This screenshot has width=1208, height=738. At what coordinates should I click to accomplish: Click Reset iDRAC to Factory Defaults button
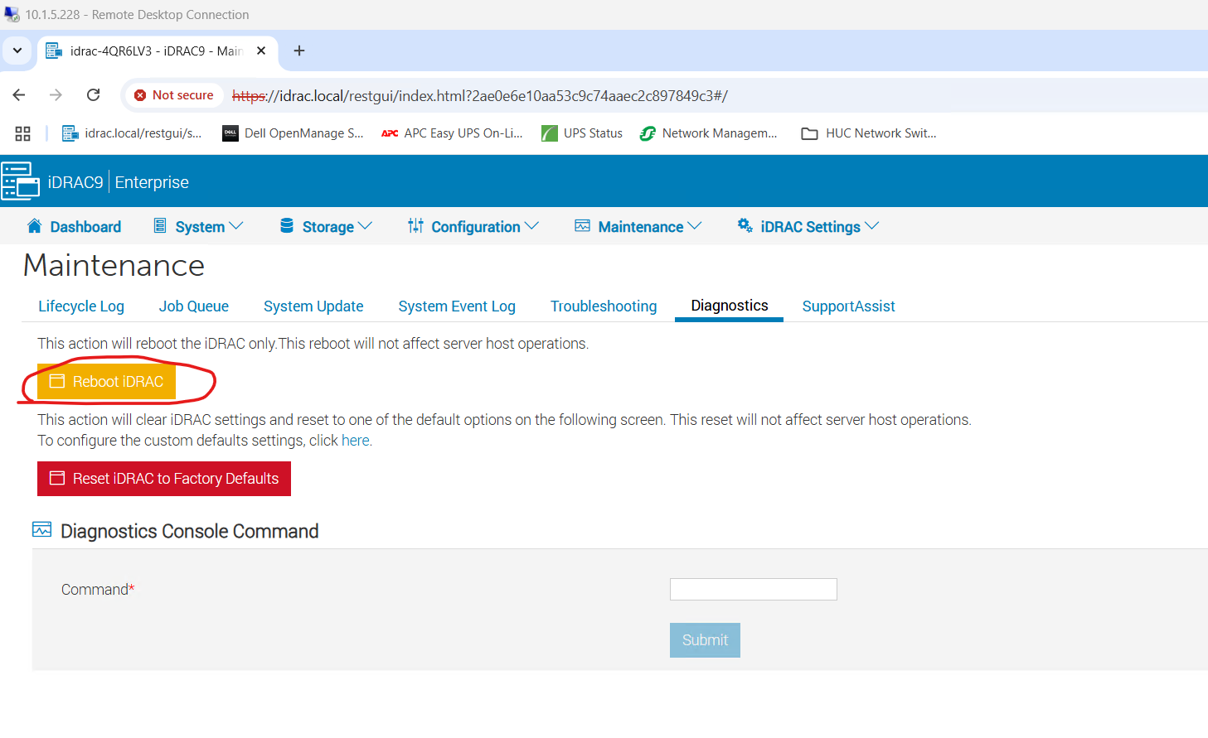[164, 479]
